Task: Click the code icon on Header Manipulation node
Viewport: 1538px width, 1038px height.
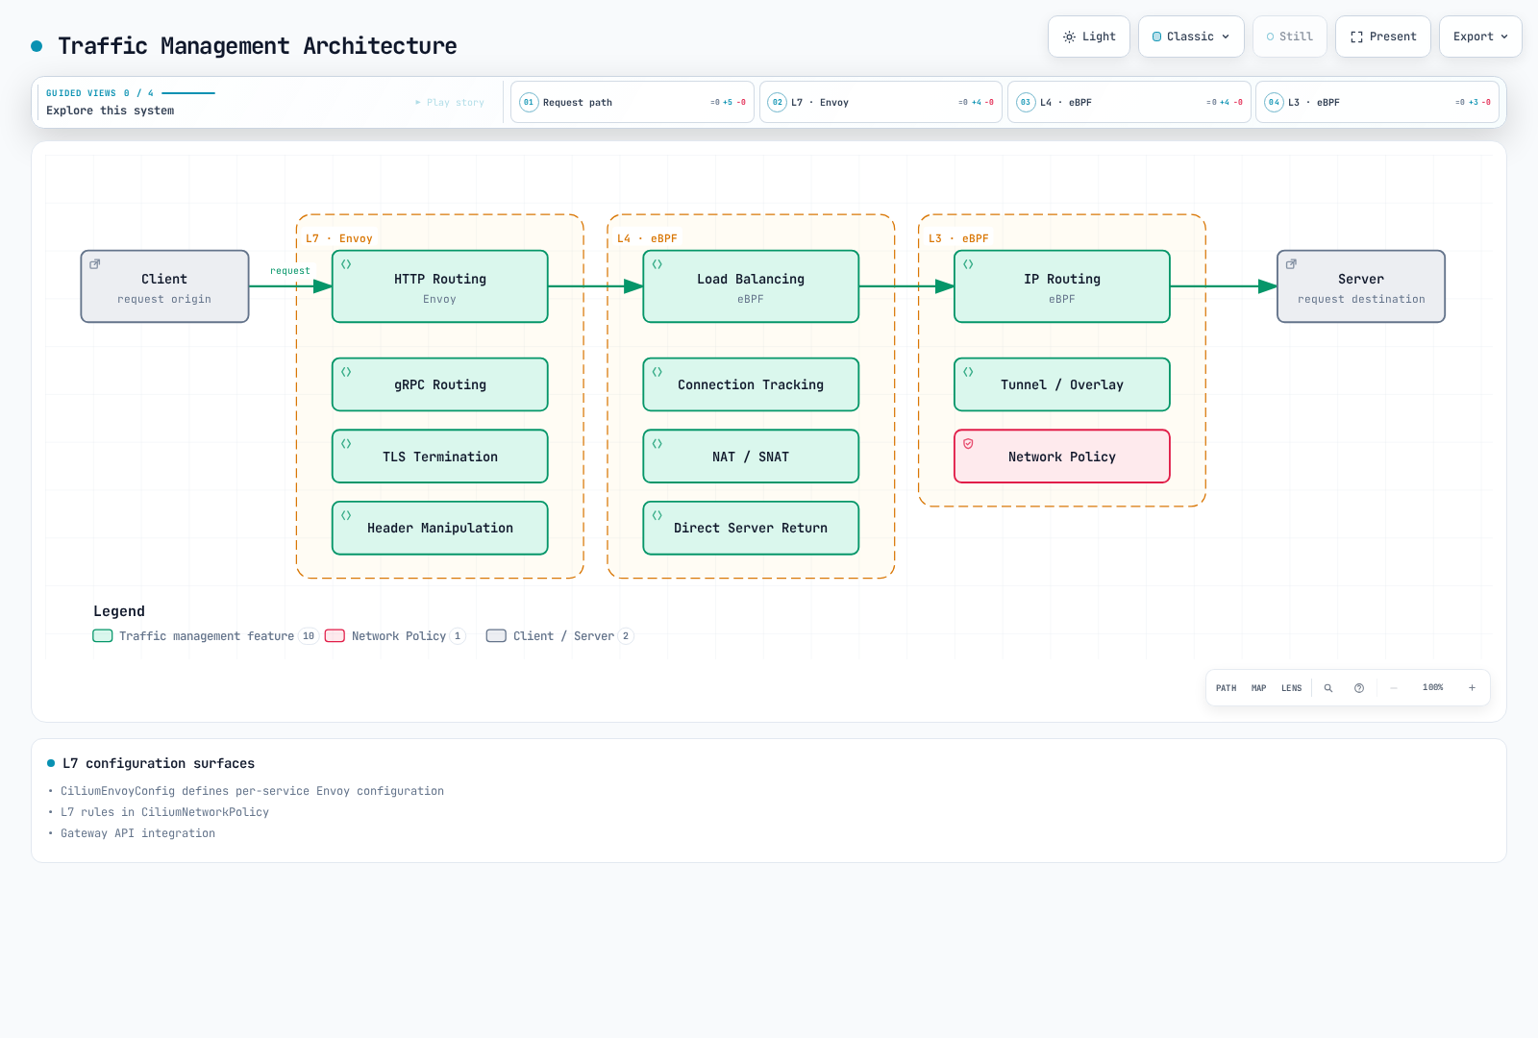Action: (346, 515)
